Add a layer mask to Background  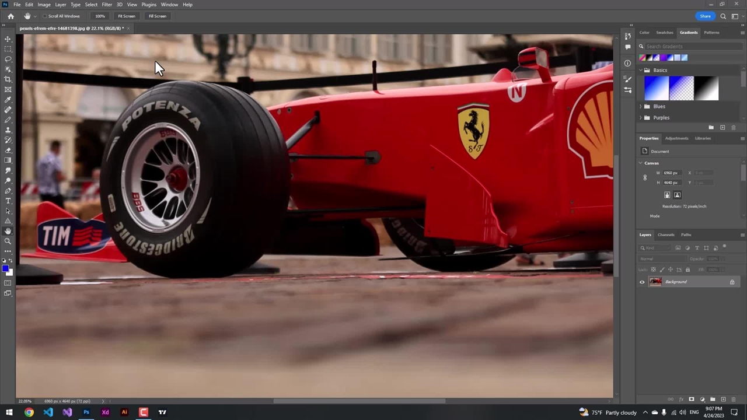click(692, 400)
